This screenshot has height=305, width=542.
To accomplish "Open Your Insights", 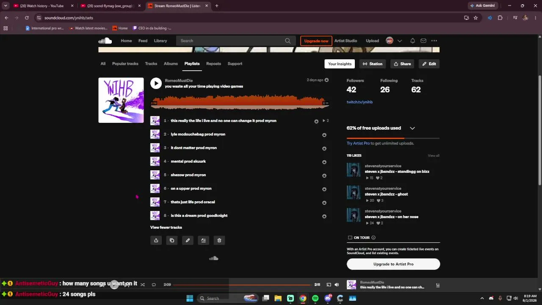I will click(340, 64).
